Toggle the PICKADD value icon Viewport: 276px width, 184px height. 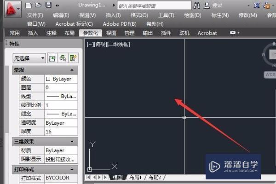(x=52, y=58)
